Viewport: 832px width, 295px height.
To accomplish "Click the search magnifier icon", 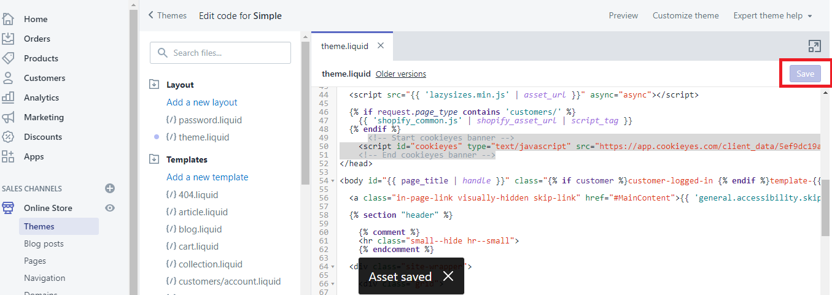I will tap(163, 53).
